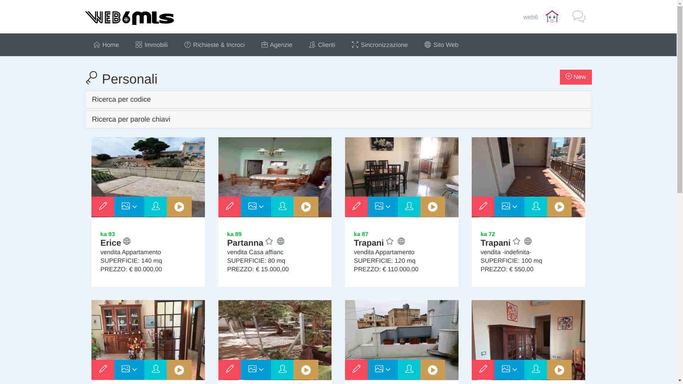Expand the photo dropdown on Partanna listing
Image resolution: width=683 pixels, height=384 pixels.
(x=256, y=207)
